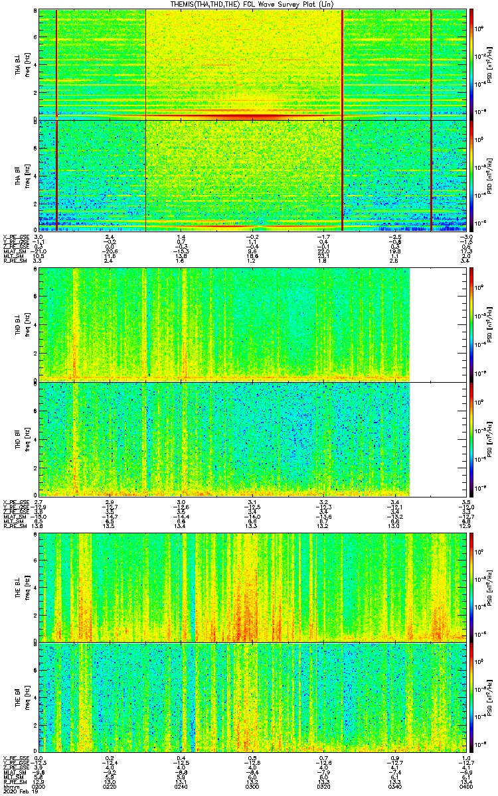Pick the PSD color bar beside THE B-perpendicular
Viewport: 498px width, 796px height.
pyautogui.click(x=472, y=587)
